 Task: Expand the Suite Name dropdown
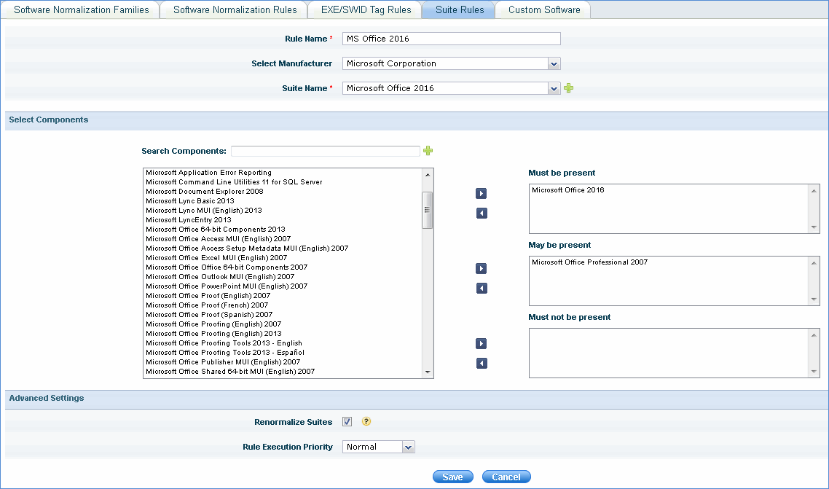pos(554,88)
